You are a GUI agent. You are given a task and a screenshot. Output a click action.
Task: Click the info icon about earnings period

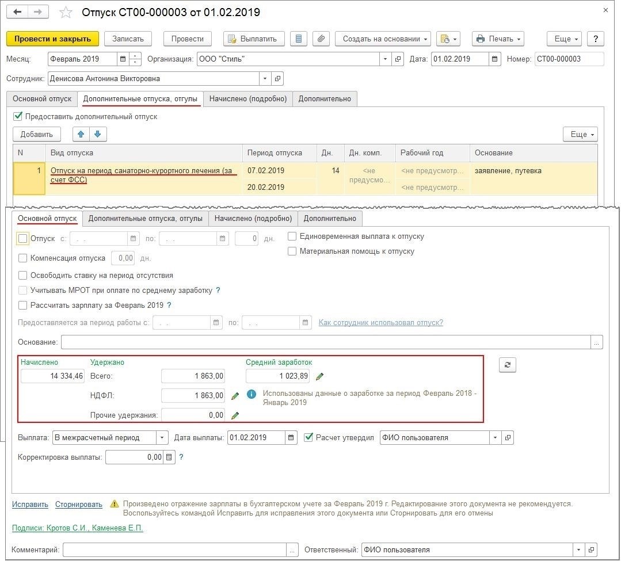(252, 394)
